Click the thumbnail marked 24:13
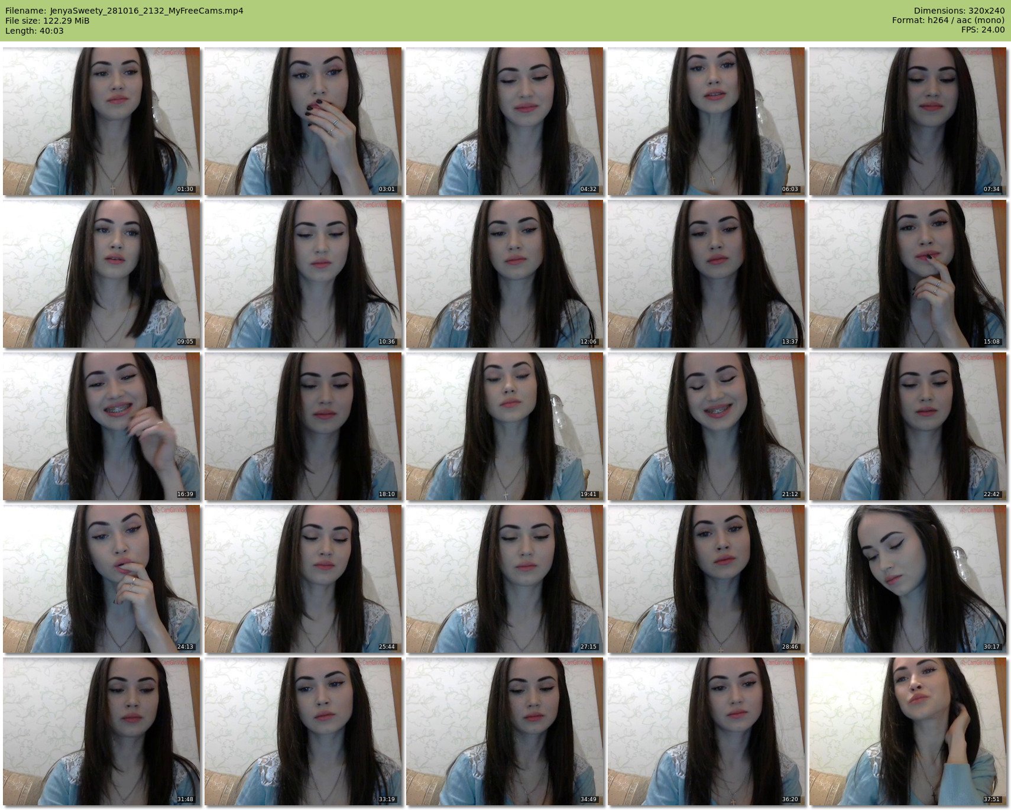This screenshot has width=1011, height=810. (101, 579)
